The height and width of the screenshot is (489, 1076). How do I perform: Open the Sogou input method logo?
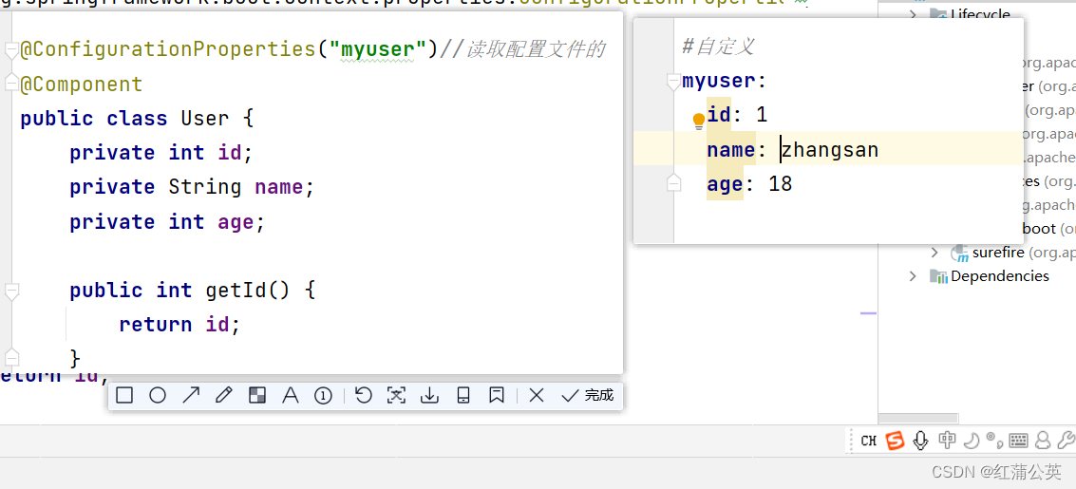tap(895, 441)
